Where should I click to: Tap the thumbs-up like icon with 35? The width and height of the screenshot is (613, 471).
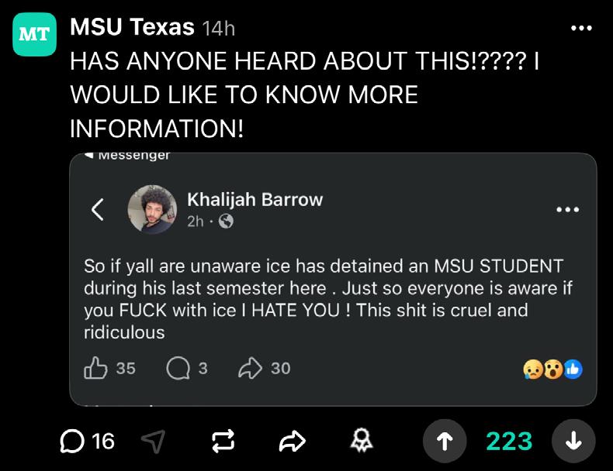coord(95,368)
